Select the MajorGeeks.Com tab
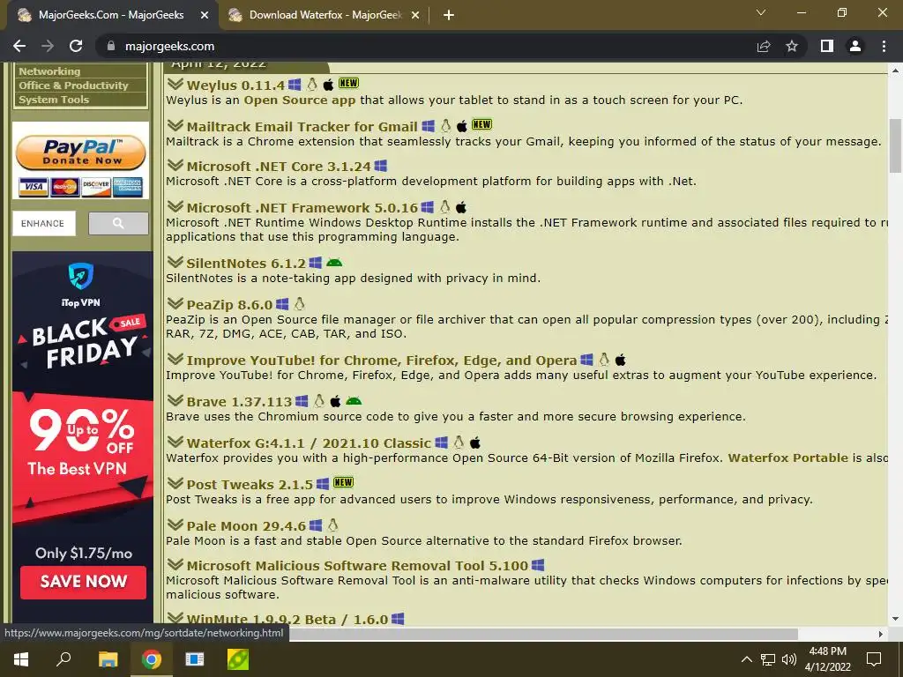The image size is (903, 677). click(x=111, y=15)
